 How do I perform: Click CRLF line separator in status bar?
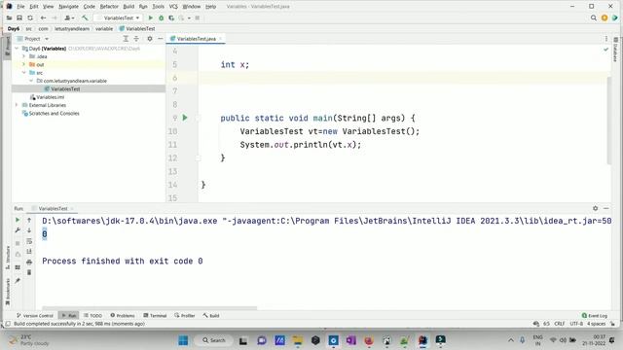coord(560,324)
